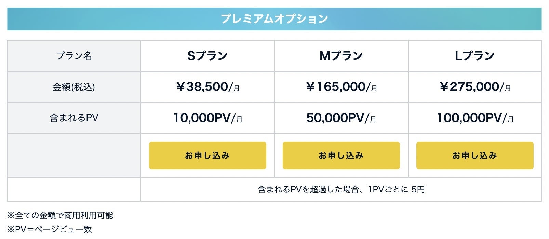Click the Mプラン お申し込み button
The width and height of the screenshot is (549, 239).
[341, 155]
